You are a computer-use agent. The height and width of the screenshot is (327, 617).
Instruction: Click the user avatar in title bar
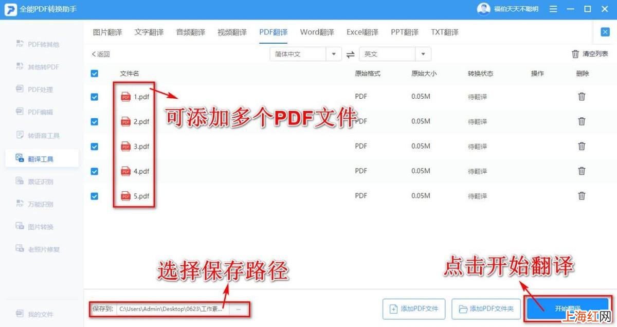coord(483,9)
